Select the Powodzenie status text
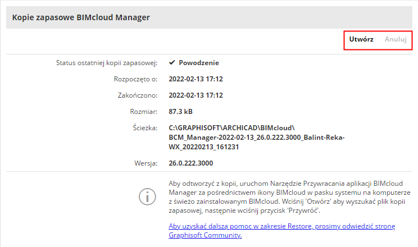 click(199, 63)
